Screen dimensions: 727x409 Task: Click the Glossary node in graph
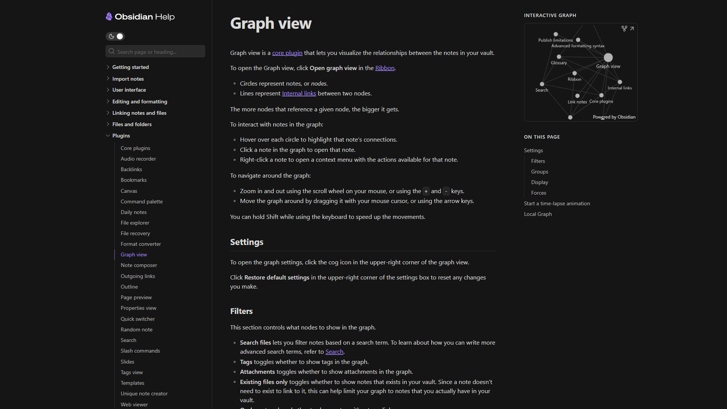tap(559, 57)
